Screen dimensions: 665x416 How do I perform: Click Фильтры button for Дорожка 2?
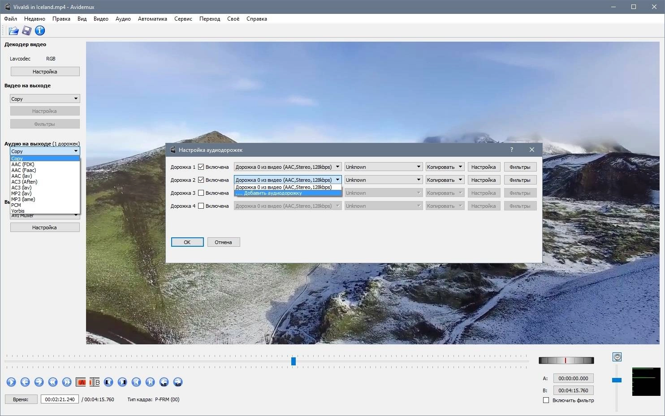[x=520, y=180]
